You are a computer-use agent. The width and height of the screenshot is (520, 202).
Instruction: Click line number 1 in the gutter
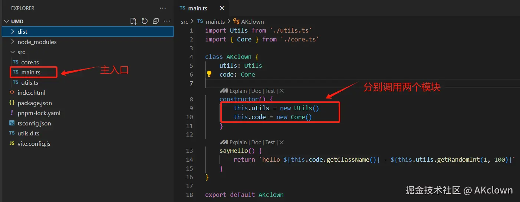point(191,30)
